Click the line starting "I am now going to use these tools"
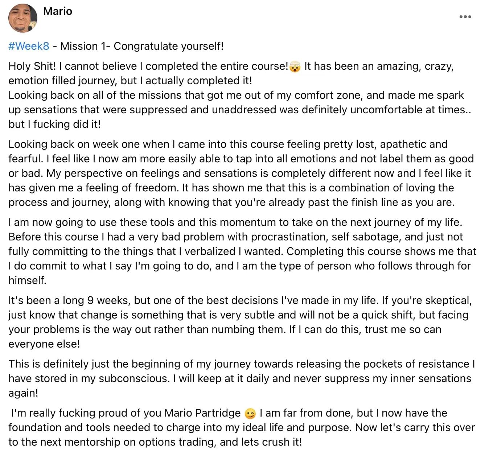This screenshot has height=454, width=485. click(235, 222)
